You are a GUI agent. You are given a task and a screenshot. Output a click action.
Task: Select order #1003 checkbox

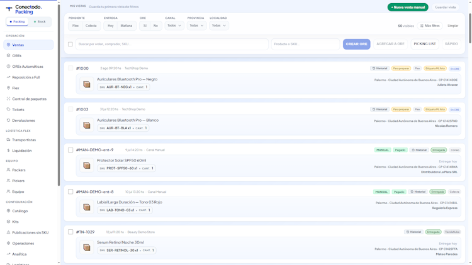(x=70, y=109)
